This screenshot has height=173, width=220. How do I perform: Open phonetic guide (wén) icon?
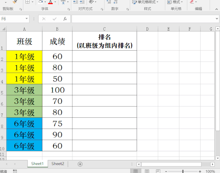pos(63,2)
